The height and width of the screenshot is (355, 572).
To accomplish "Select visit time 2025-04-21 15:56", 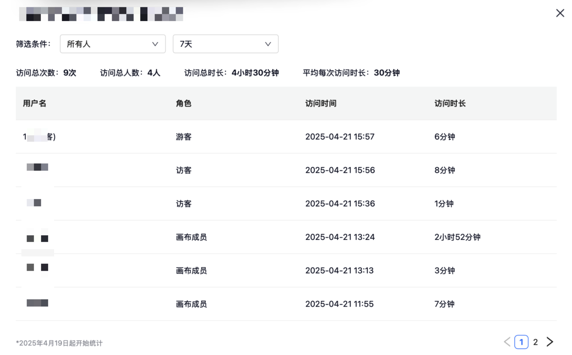I will (x=340, y=170).
